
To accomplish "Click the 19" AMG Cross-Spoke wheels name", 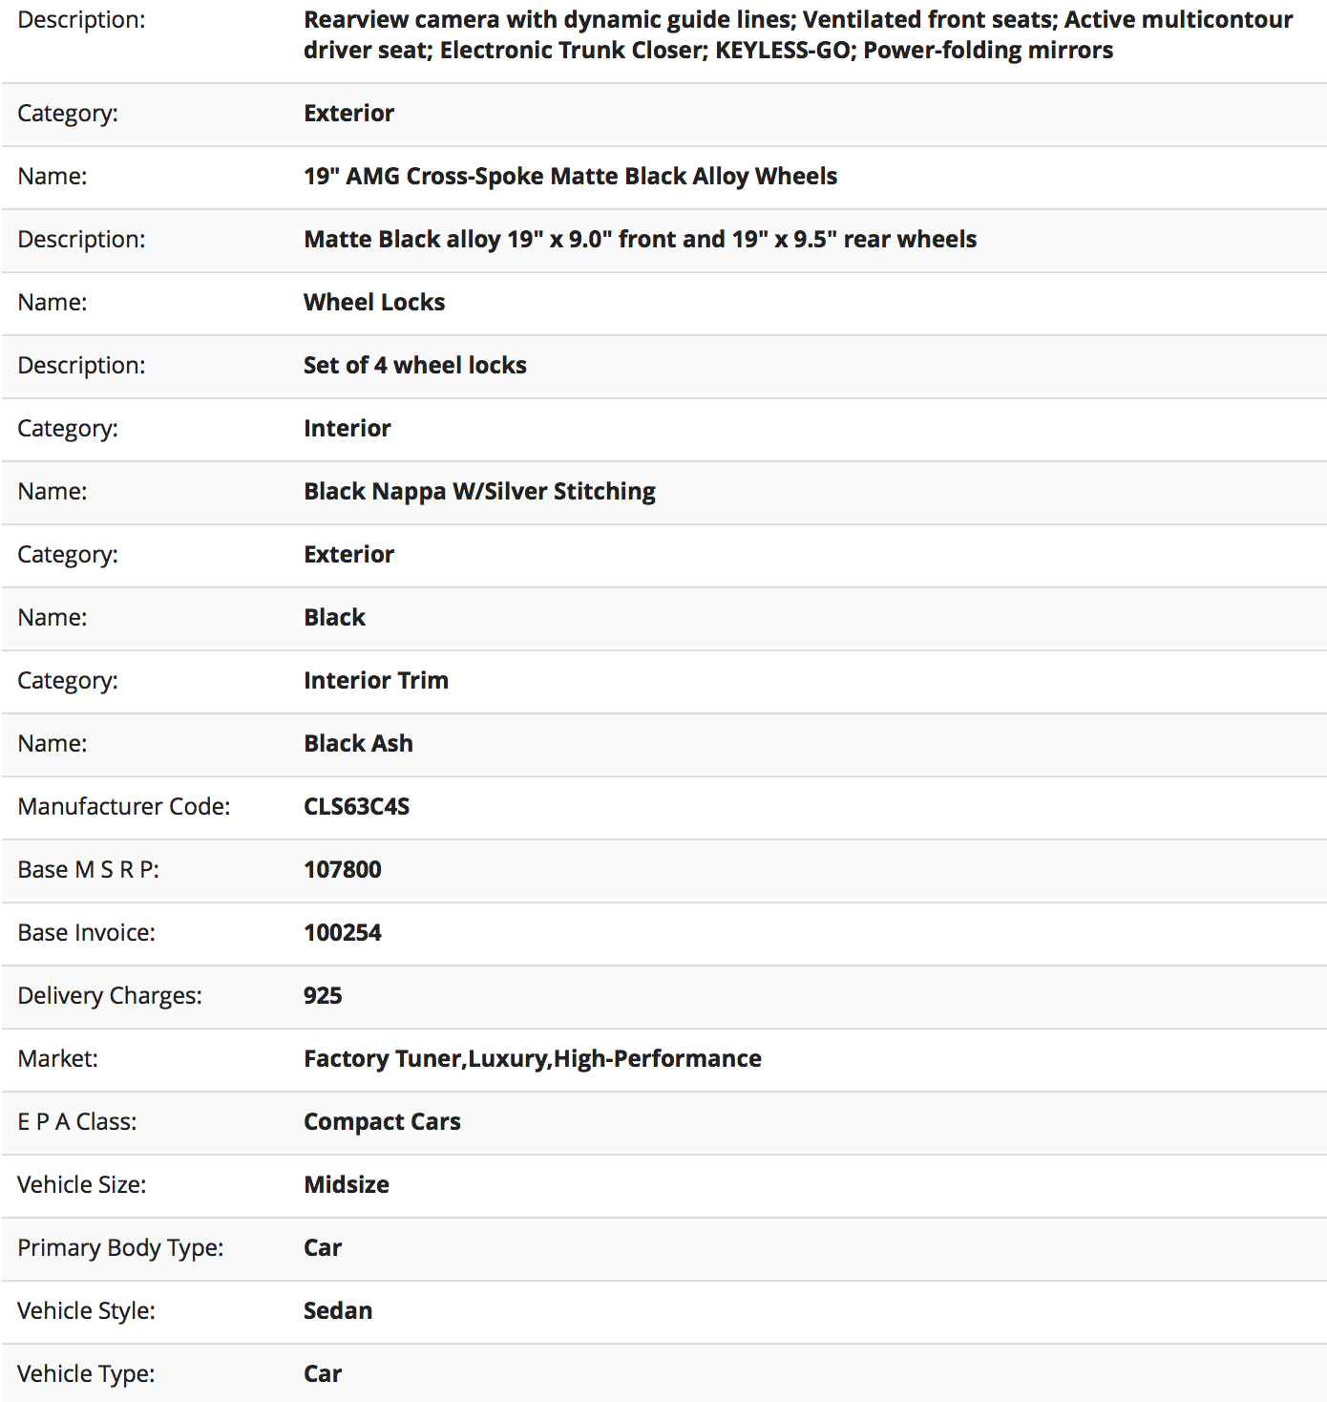I will (570, 177).
